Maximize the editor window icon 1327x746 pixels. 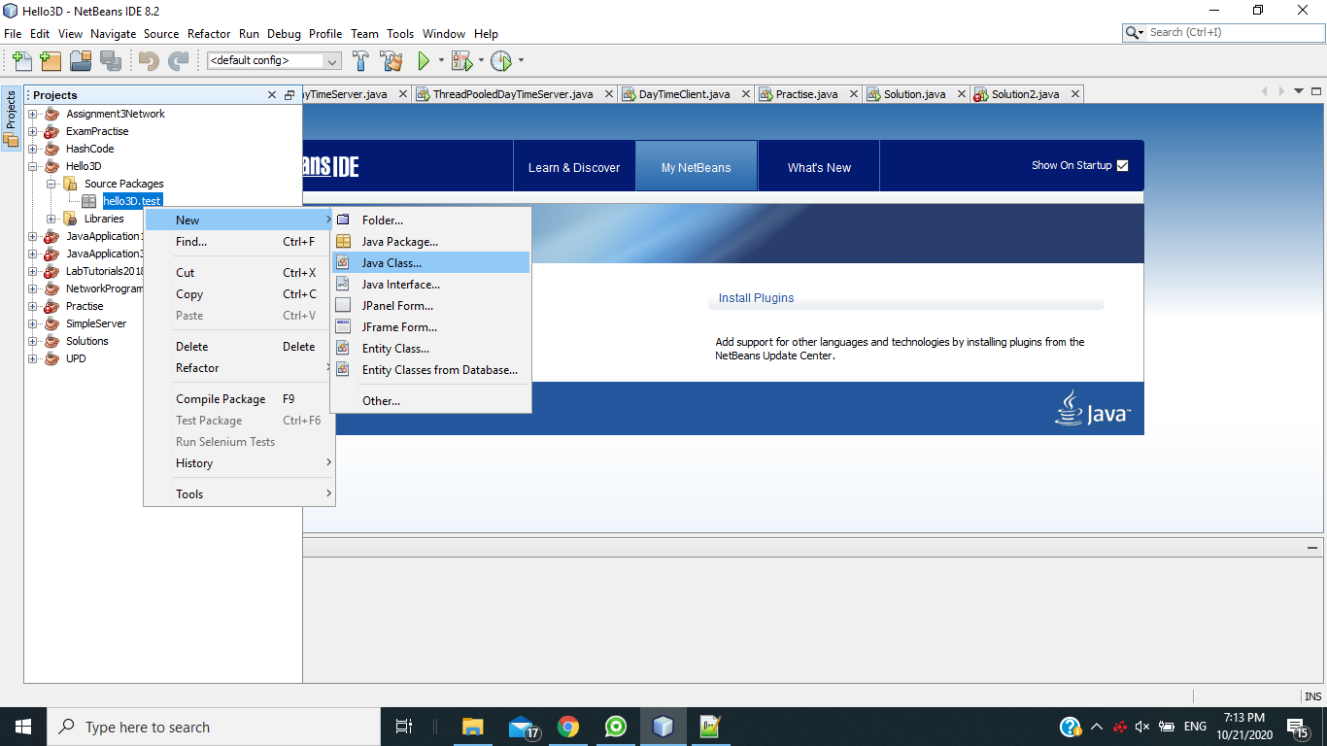point(1314,91)
